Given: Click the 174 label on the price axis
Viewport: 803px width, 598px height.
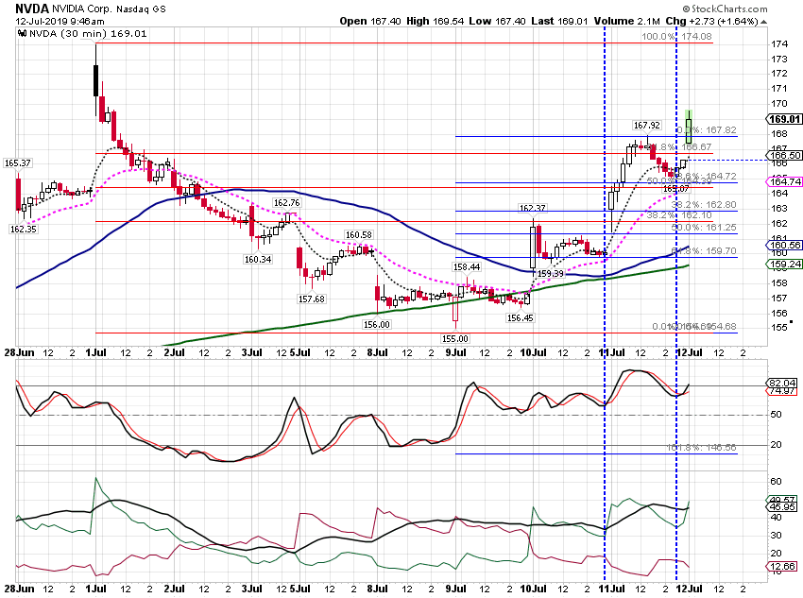Looking at the screenshot, I should click(779, 44).
